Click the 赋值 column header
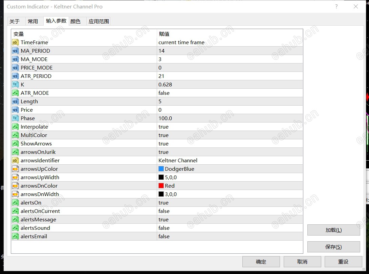This screenshot has height=274, width=369. [x=164, y=34]
